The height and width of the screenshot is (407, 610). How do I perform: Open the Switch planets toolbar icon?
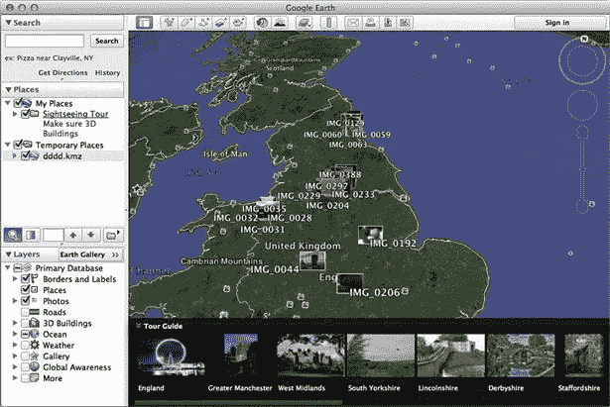click(x=304, y=23)
